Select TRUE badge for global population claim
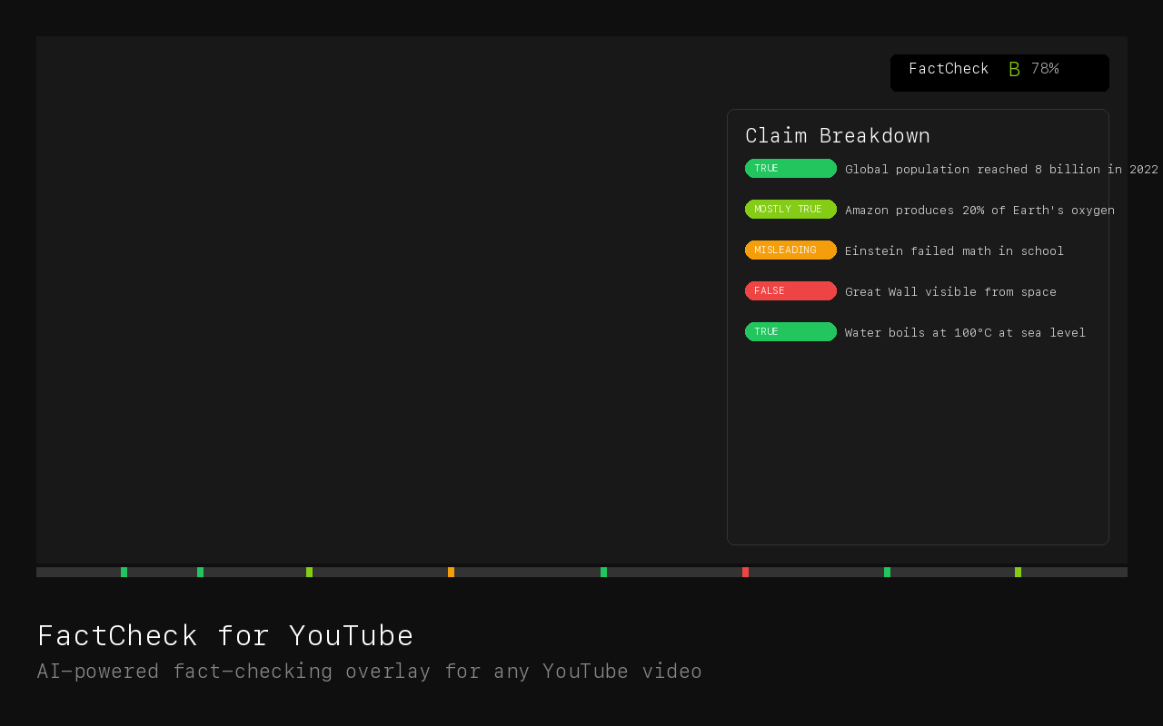Image resolution: width=1163 pixels, height=726 pixels. (790, 168)
